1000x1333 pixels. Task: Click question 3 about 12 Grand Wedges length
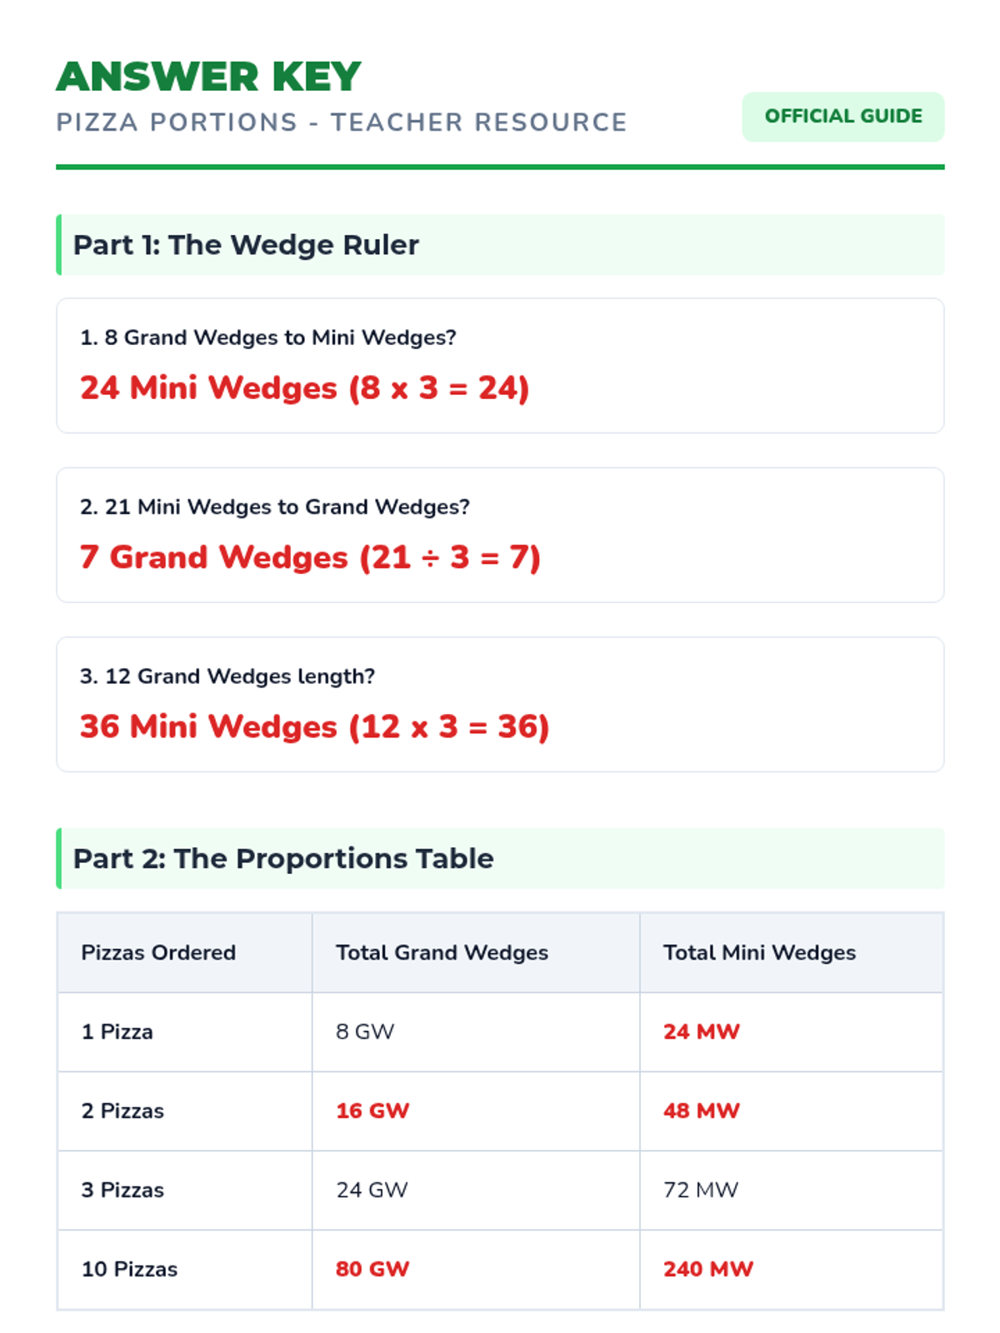(x=227, y=676)
